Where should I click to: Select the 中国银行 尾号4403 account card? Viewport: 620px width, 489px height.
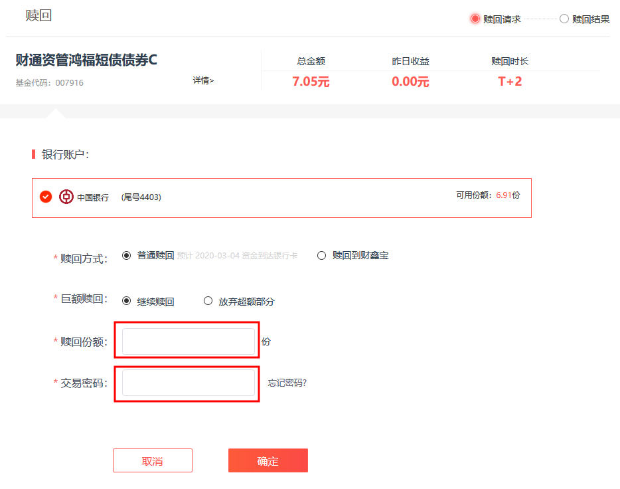pyautogui.click(x=281, y=198)
